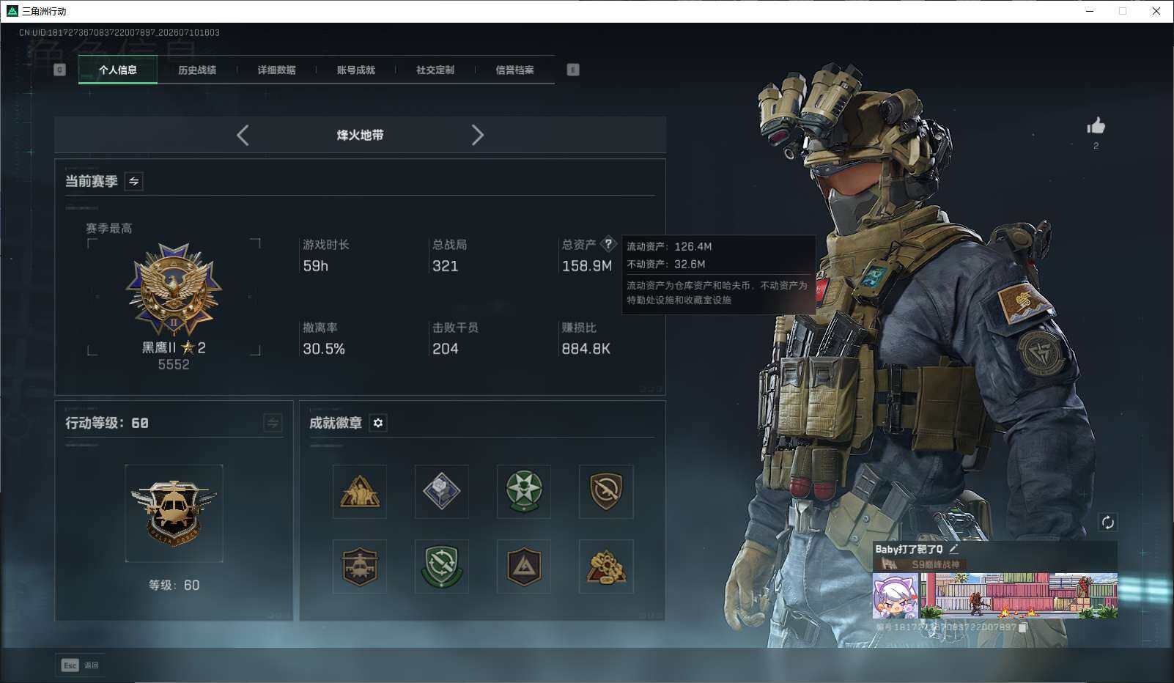Minimize the 三角洲行动 window

click(x=1089, y=11)
